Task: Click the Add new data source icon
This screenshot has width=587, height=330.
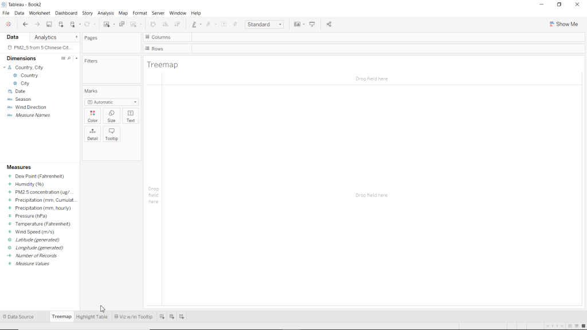Action: [x=61, y=25]
